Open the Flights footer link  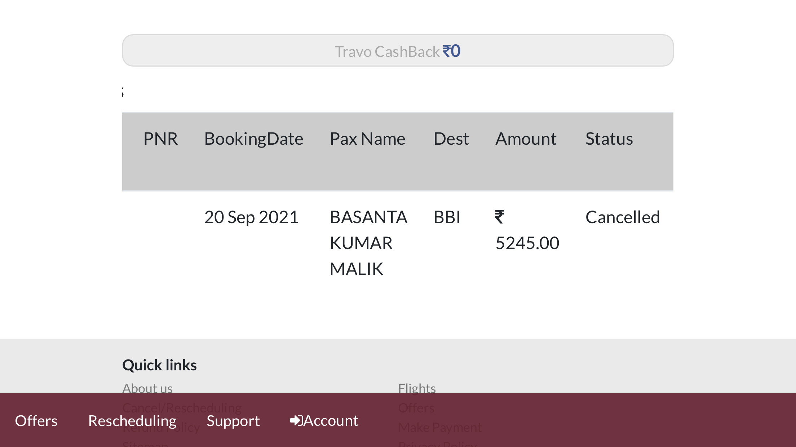click(x=417, y=388)
